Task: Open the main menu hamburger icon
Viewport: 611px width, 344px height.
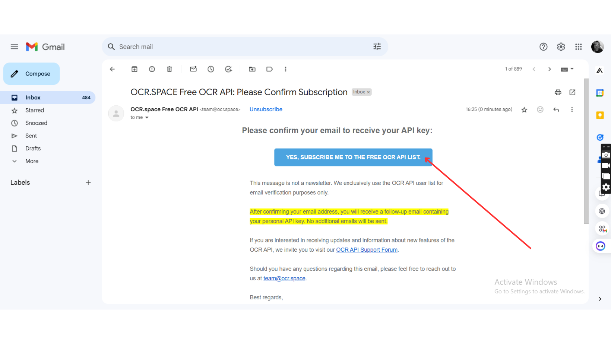Action: (14, 47)
